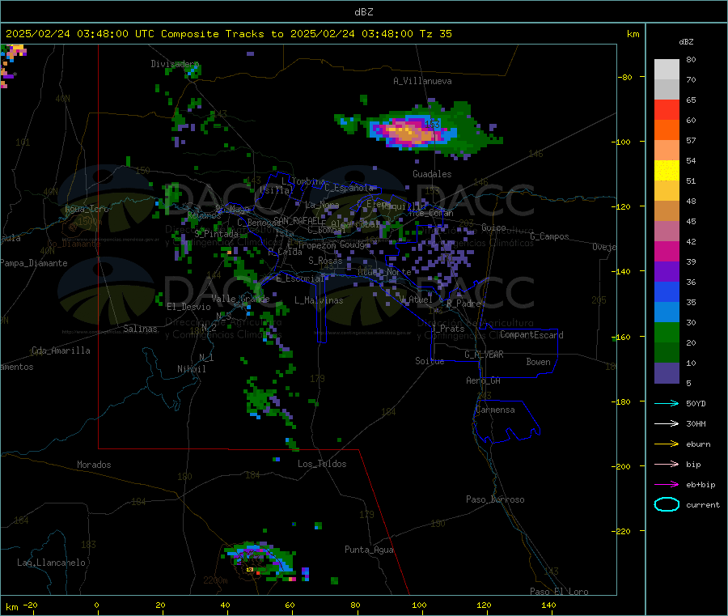
Task: Click the Divisadero map label
Action: click(x=175, y=64)
